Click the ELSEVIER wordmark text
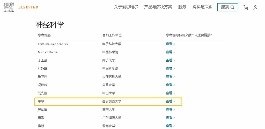 click(x=28, y=7)
